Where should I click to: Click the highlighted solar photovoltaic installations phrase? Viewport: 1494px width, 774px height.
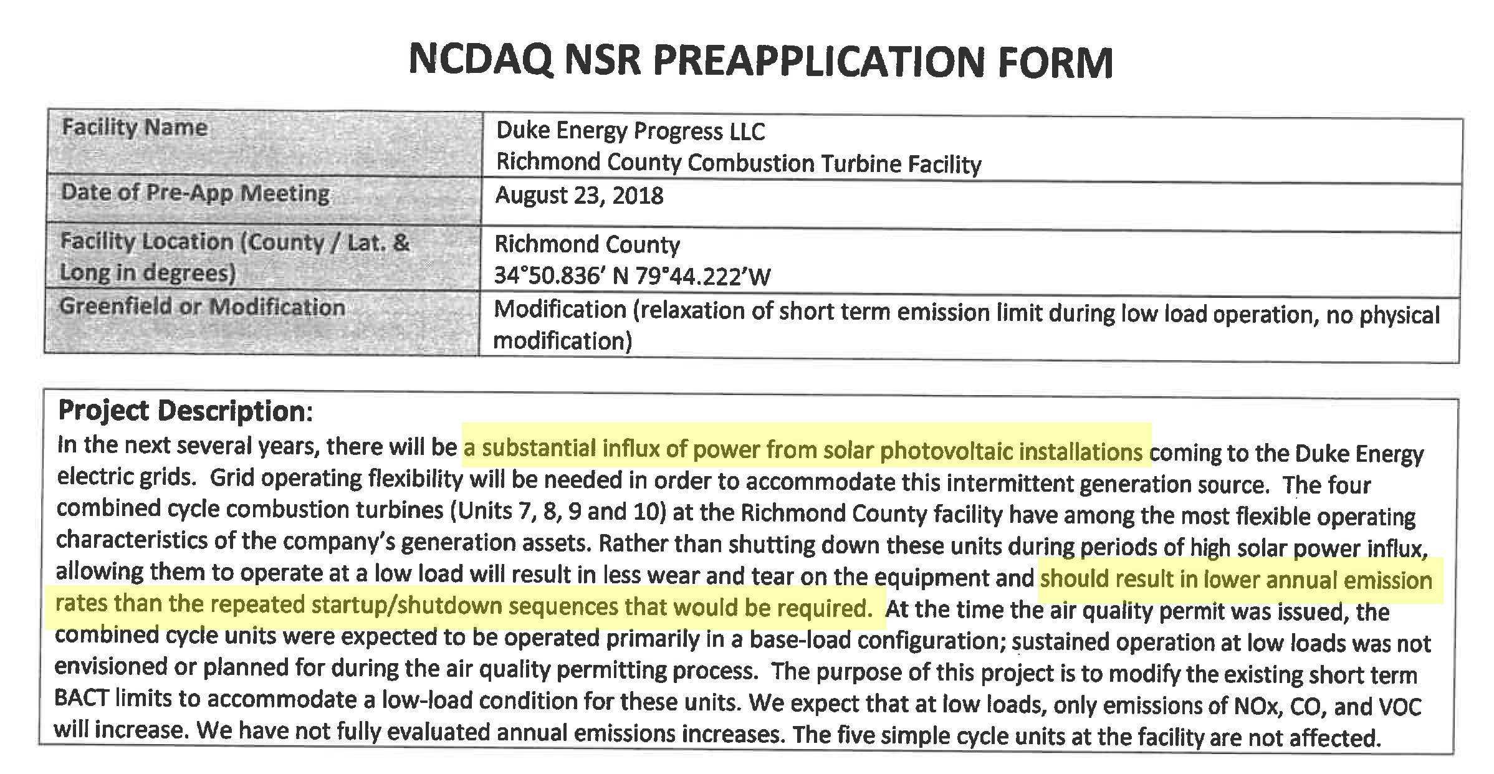[806, 449]
